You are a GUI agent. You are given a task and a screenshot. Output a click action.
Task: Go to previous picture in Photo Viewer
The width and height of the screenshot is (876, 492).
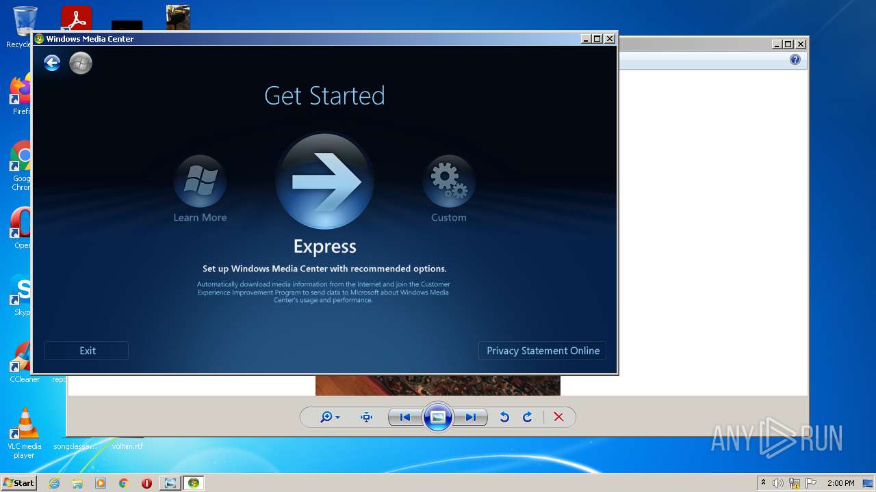(405, 417)
